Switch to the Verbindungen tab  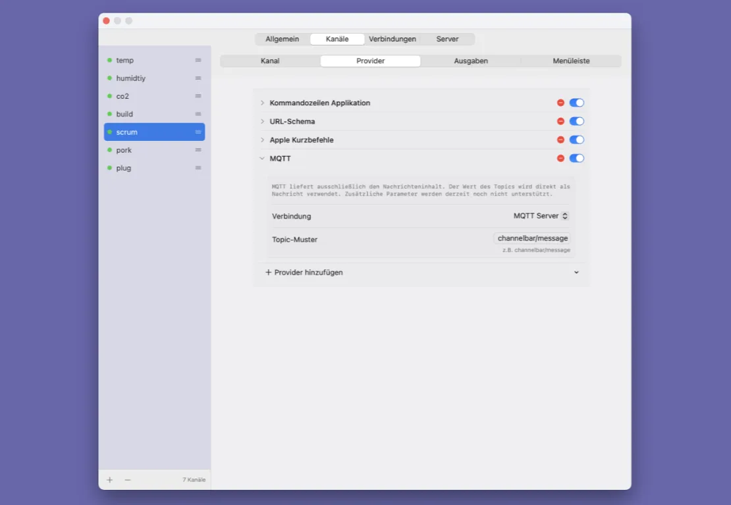[392, 39]
